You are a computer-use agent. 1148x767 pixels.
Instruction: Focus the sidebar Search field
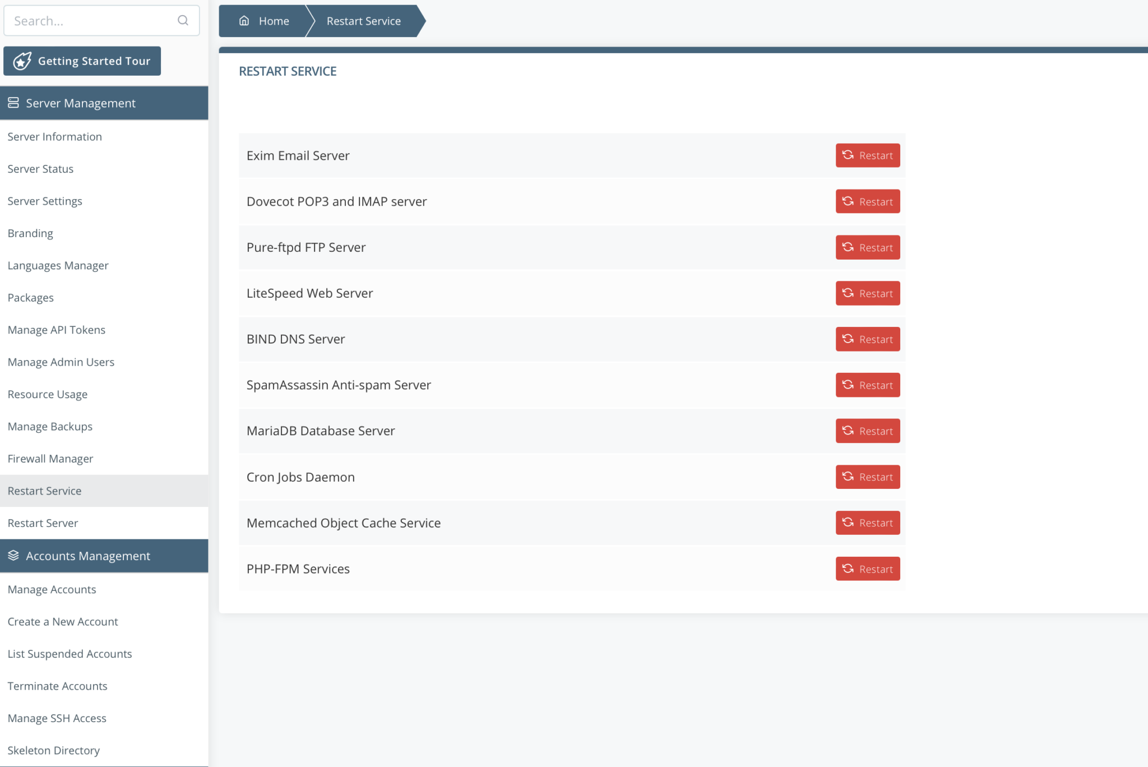coord(90,21)
